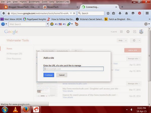Close the Connecting tab
The image size is (151, 113).
116,7
